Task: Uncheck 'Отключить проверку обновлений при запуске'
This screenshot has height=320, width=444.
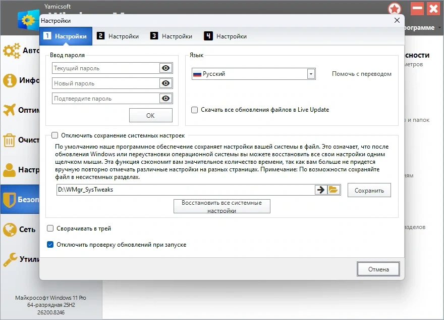Action: (50, 245)
